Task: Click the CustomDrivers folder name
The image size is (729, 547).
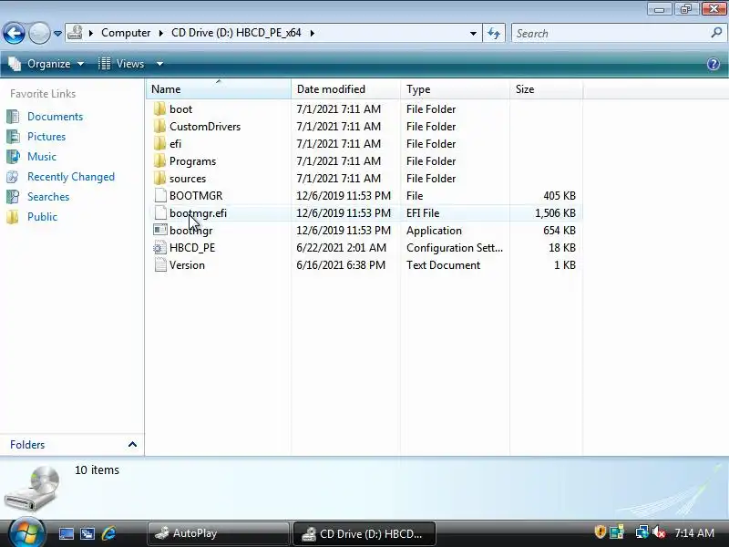Action: point(204,127)
